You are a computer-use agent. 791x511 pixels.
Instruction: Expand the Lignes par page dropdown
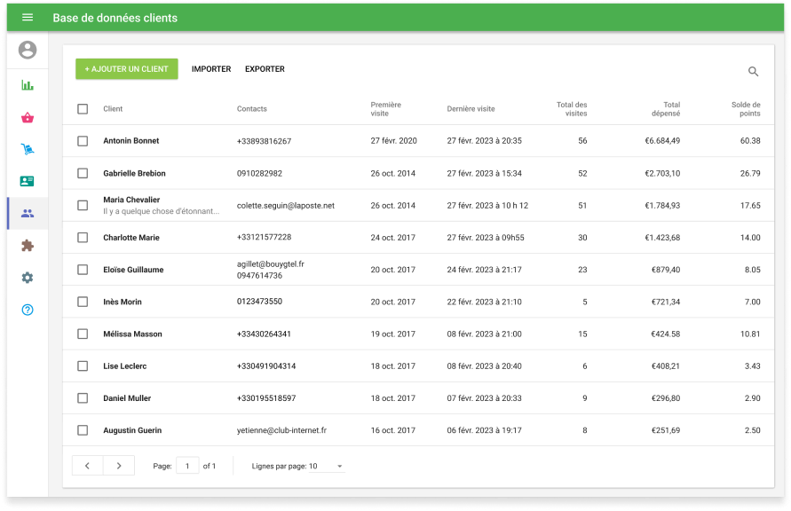[x=327, y=466]
